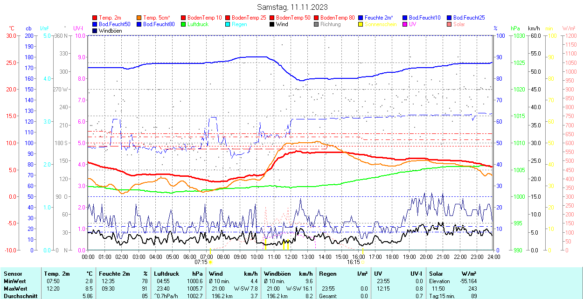Image resolution: width=583 pixels, height=299 pixels.
Task: Click the dark Windböen legend swatch
Action: (x=95, y=31)
